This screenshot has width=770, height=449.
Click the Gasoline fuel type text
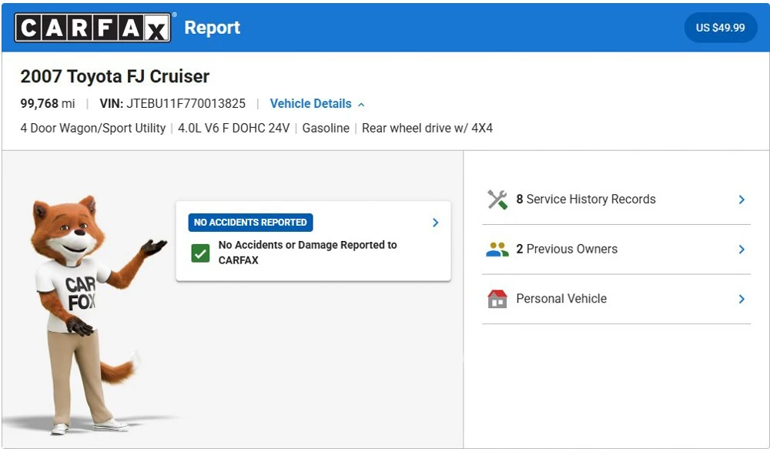(326, 128)
